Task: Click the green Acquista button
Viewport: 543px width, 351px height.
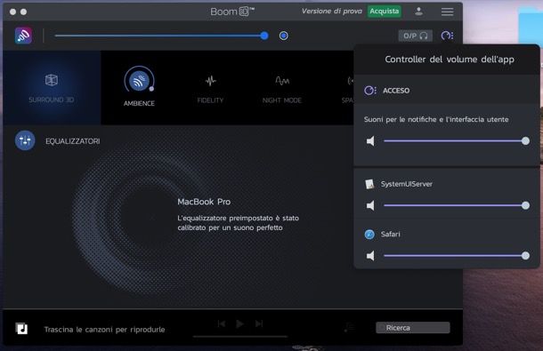Action: point(384,12)
